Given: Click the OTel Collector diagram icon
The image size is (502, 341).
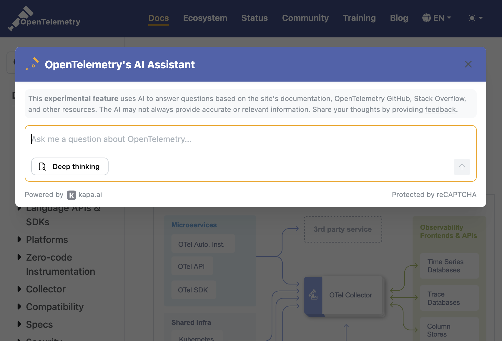Looking at the screenshot, I should (313, 295).
